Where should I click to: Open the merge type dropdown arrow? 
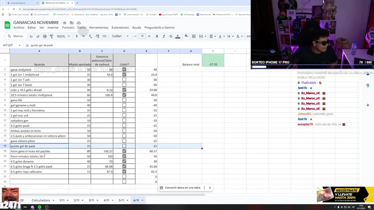pyautogui.click(x=205, y=36)
